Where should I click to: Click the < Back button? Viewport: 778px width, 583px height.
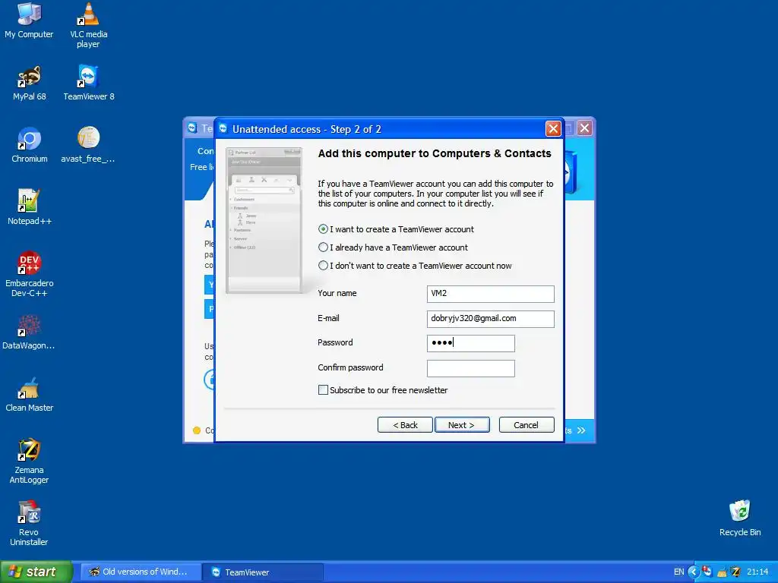tap(405, 425)
